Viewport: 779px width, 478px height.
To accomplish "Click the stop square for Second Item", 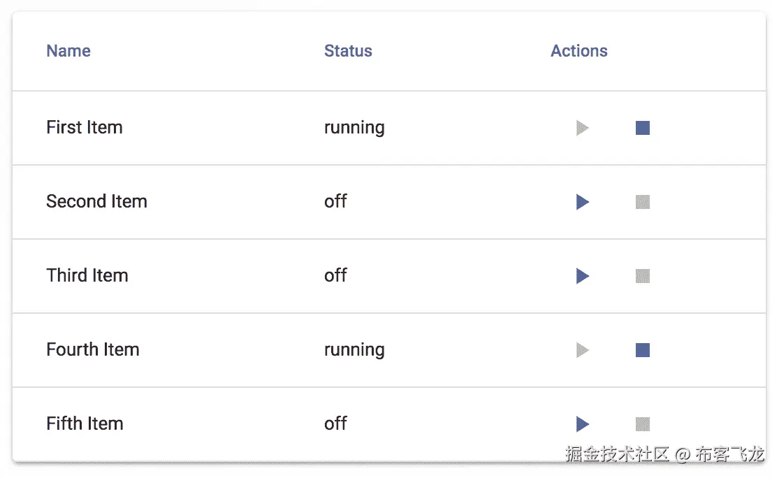I will pos(643,202).
